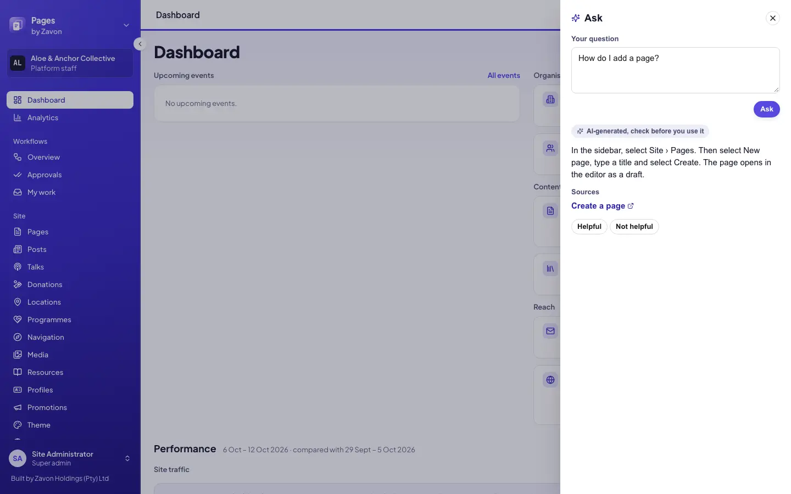Click the Pages by Zavon logo icon
The width and height of the screenshot is (791, 494).
17,25
